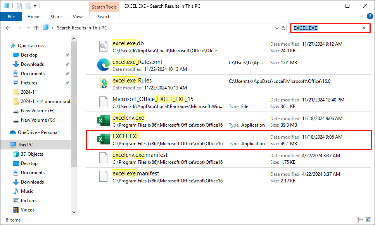Select New Volume (G:) drive
This screenshot has height=225, width=375.
[38, 120]
